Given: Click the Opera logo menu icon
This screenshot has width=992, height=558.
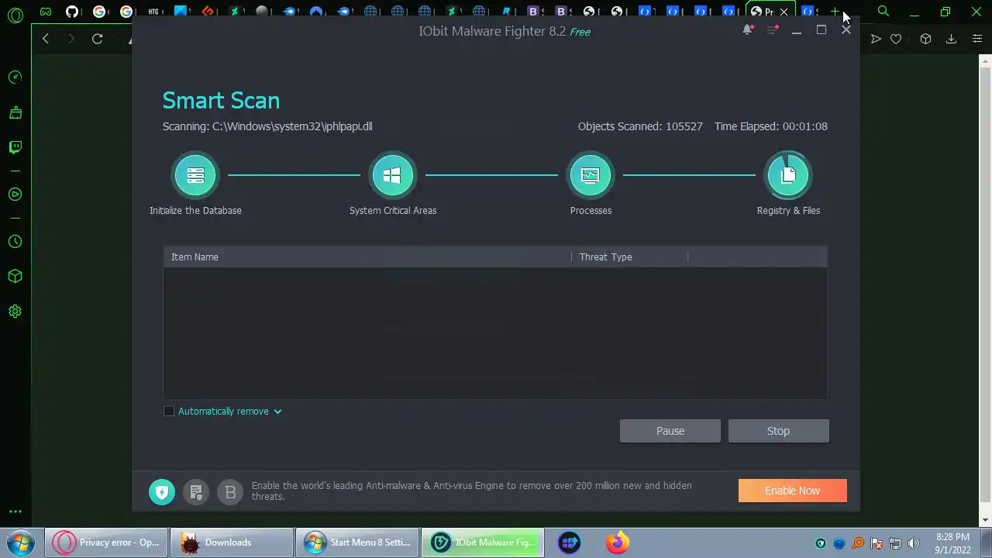Looking at the screenshot, I should click(15, 14).
